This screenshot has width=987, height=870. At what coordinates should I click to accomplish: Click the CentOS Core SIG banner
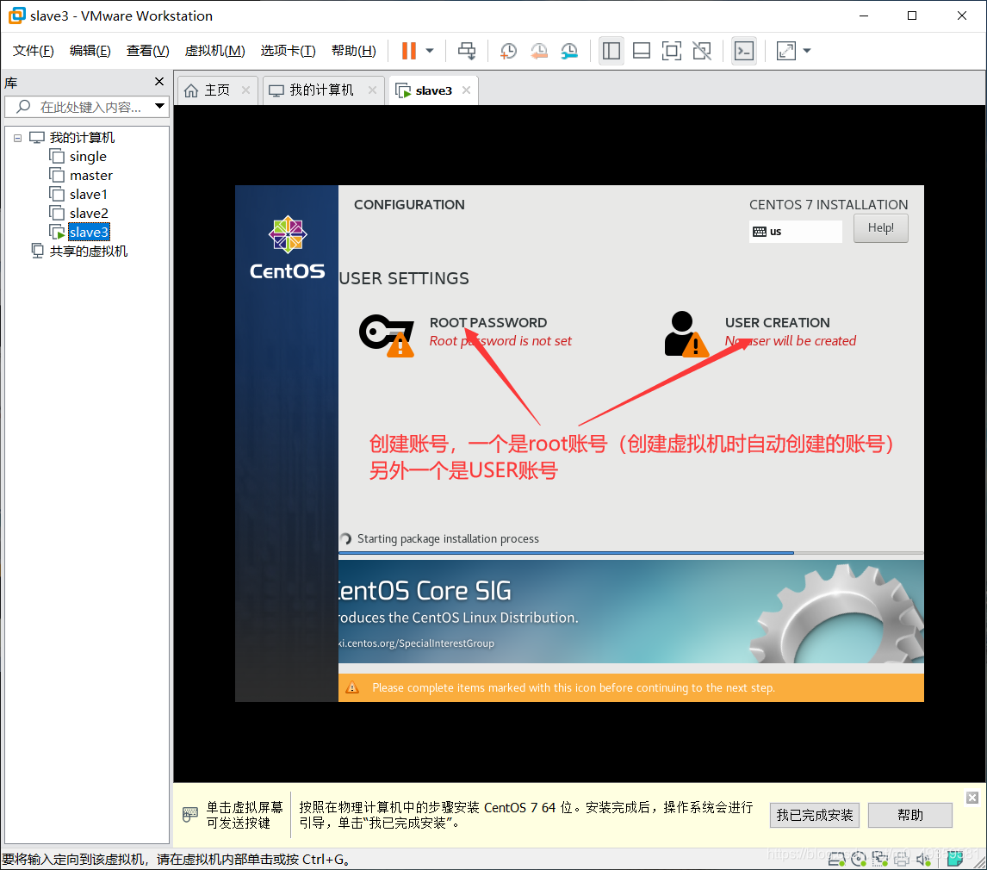coord(630,612)
